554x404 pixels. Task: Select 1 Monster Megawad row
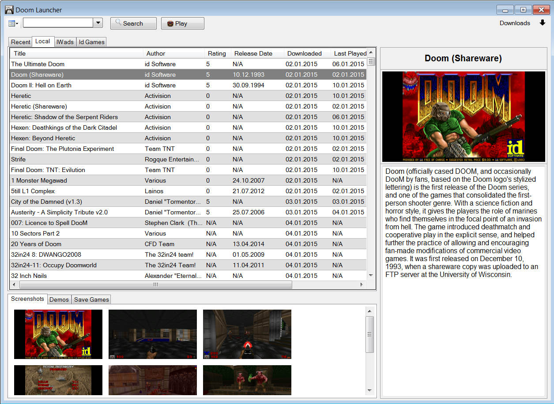(x=188, y=180)
